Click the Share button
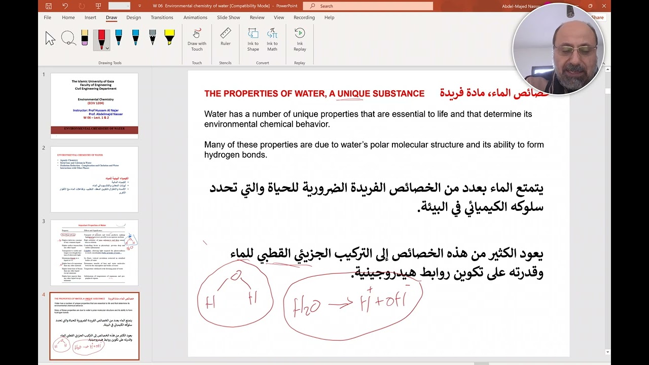649x365 pixels. coord(597,17)
